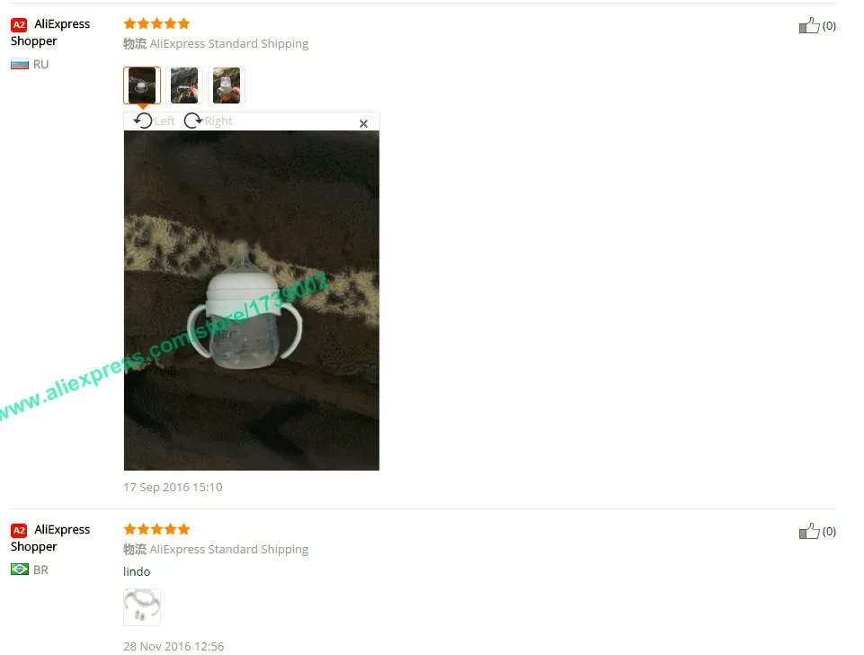The width and height of the screenshot is (864, 655).
Task: Click the Brazilian flag icon
Action: coord(20,570)
